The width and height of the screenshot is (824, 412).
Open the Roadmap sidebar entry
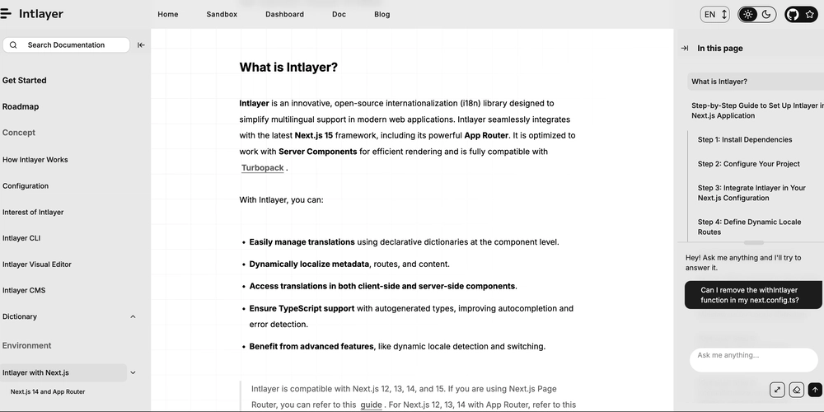[x=21, y=106]
